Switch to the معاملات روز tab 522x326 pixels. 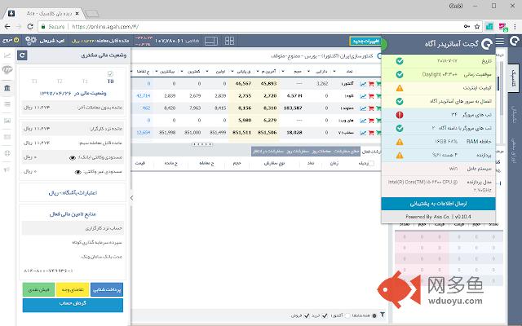click(321, 152)
